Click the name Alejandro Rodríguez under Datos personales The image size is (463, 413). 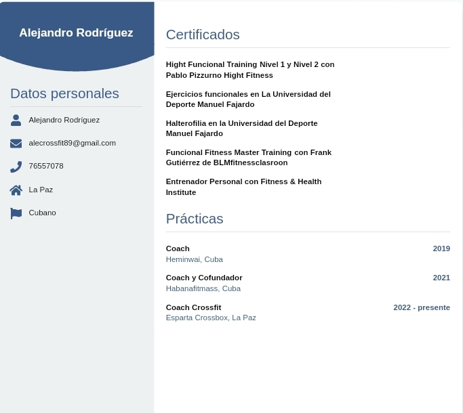pyautogui.click(x=64, y=120)
